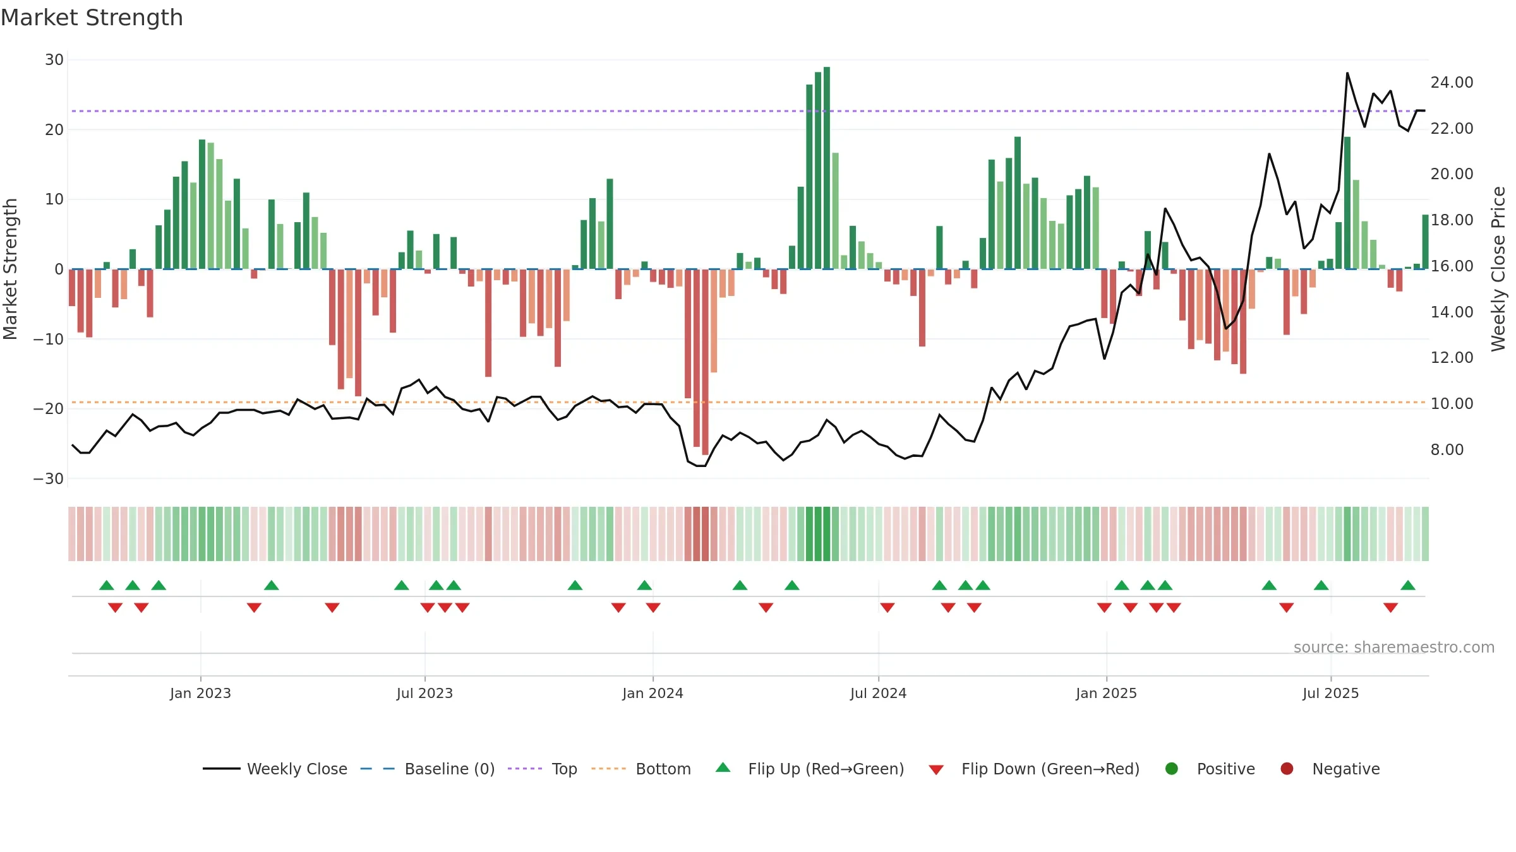Click the darkest green heatmap cell near June 2024
Image resolution: width=1516 pixels, height=852 pixels.
[827, 534]
